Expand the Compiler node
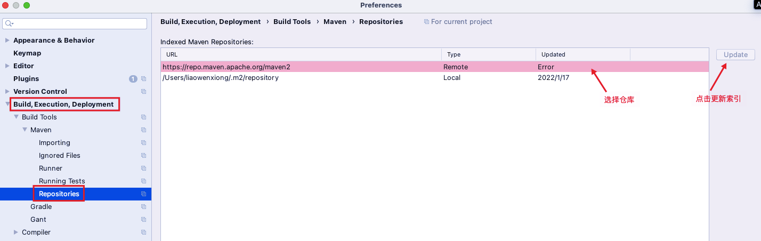 (x=16, y=232)
